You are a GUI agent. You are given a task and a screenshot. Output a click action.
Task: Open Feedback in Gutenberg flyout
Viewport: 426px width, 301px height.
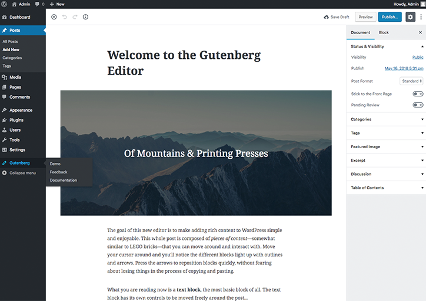click(58, 172)
